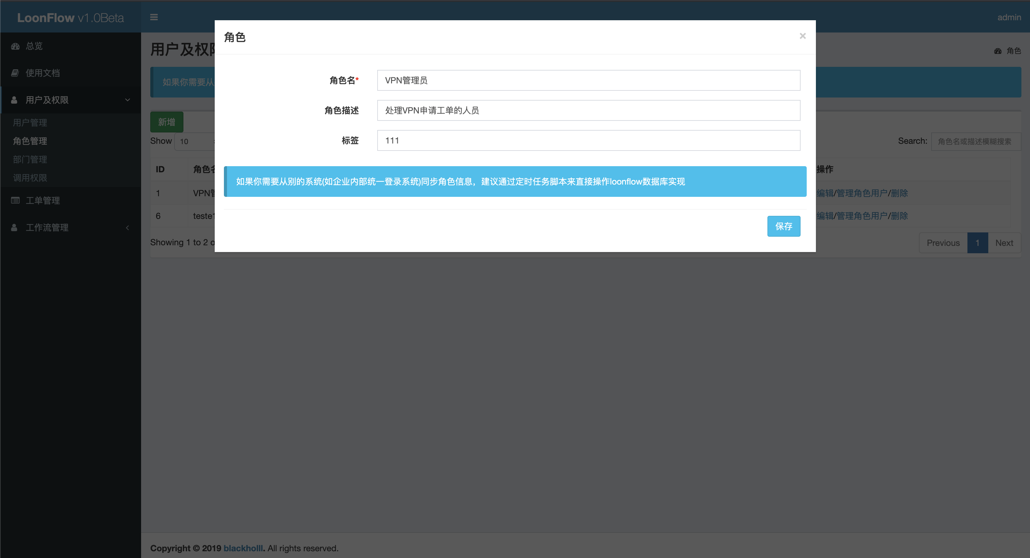Click the Next pagination button

point(1005,243)
